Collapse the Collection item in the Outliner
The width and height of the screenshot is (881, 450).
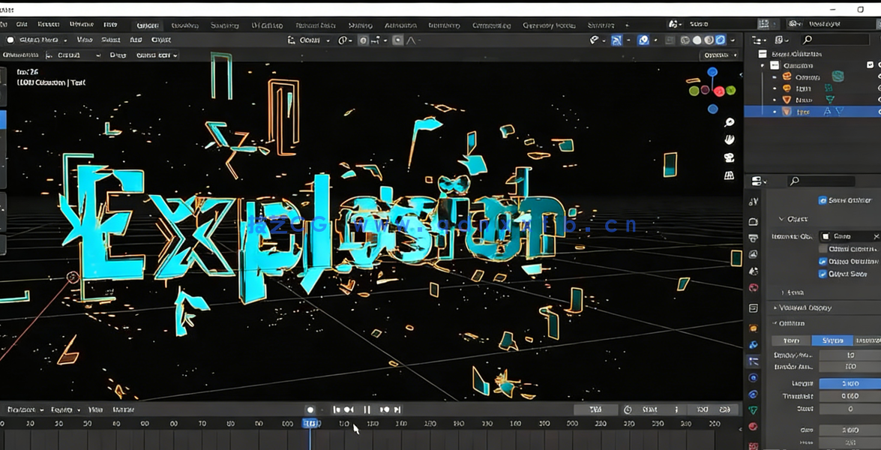point(762,65)
